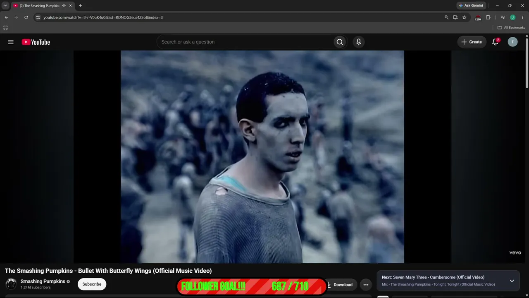
Task: View site information in address bar
Action: coord(38,17)
